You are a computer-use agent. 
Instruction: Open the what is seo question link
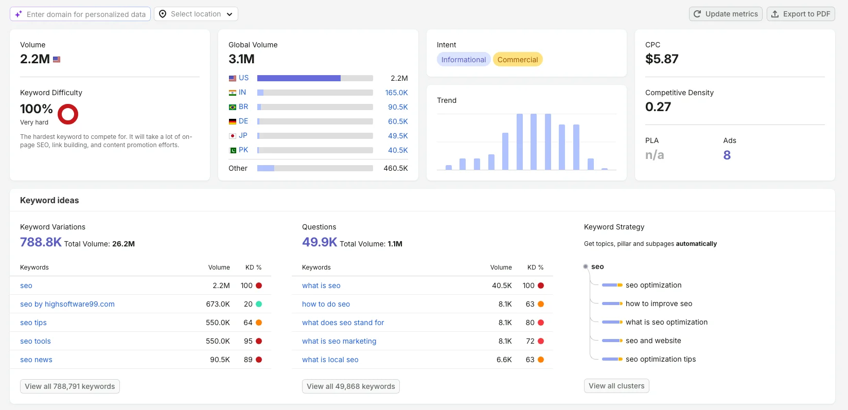coord(321,286)
